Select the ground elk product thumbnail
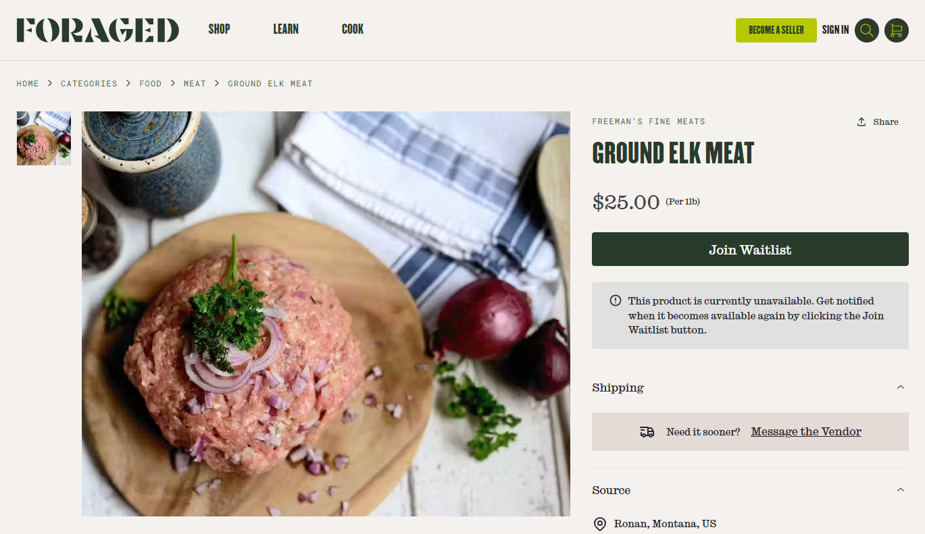The width and height of the screenshot is (925, 534). click(44, 138)
